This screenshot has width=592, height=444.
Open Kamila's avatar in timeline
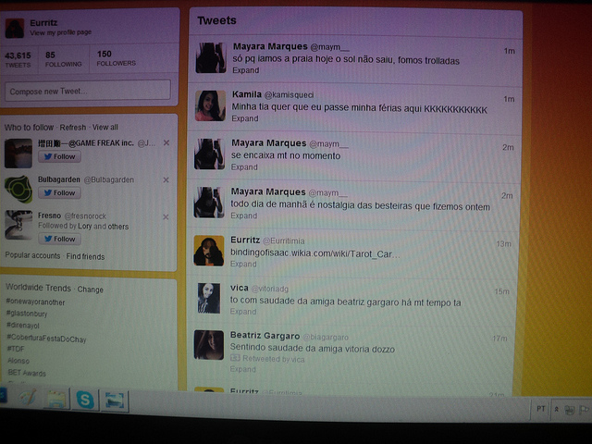pos(210,105)
